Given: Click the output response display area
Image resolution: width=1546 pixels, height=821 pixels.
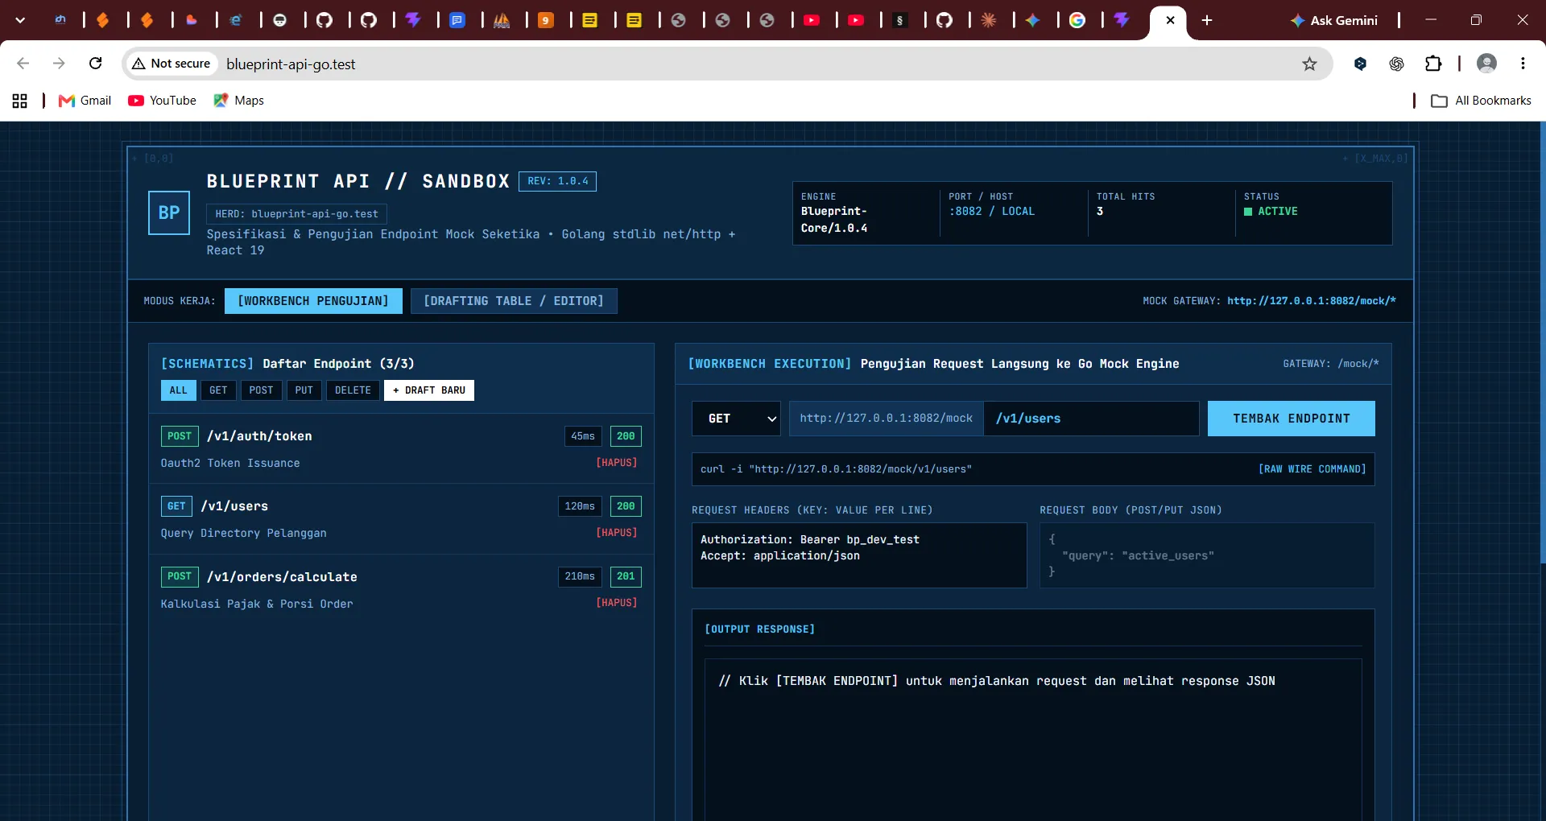Looking at the screenshot, I should click(x=1033, y=740).
